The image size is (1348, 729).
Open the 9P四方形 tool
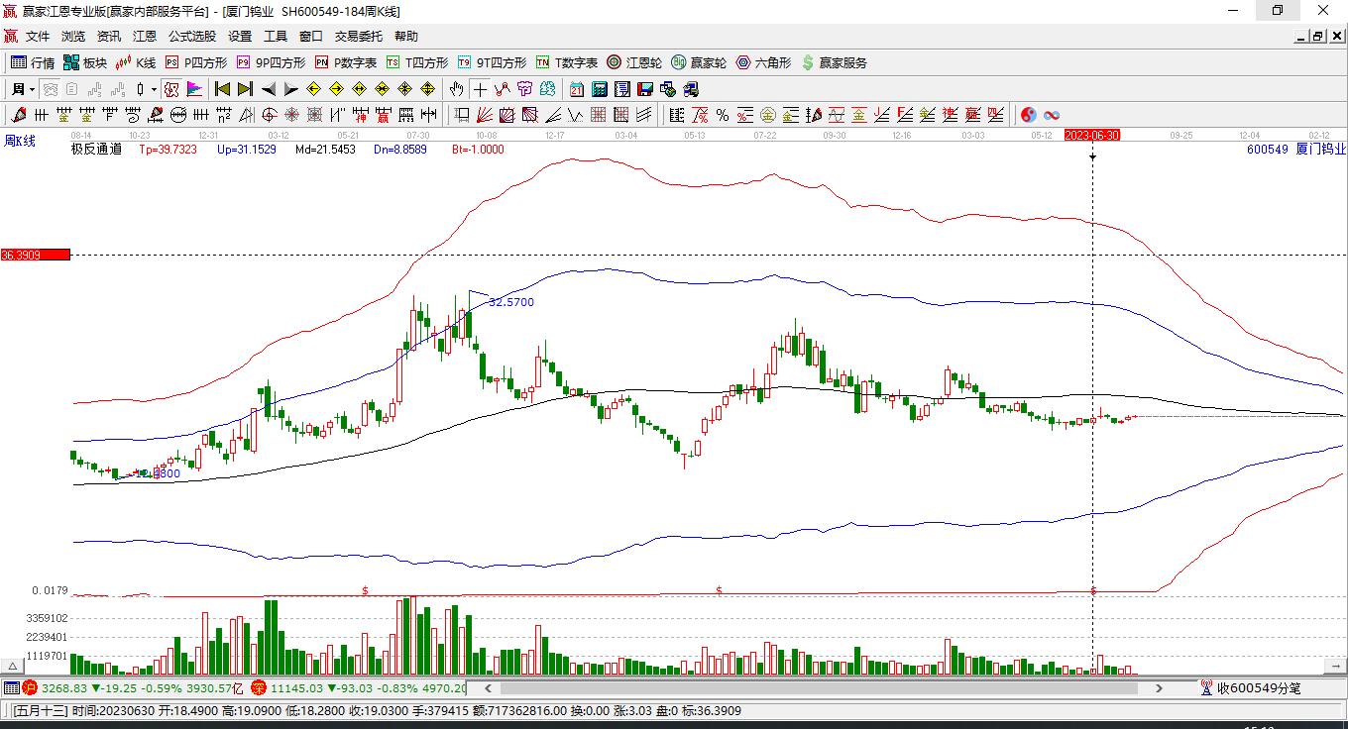click(271, 62)
